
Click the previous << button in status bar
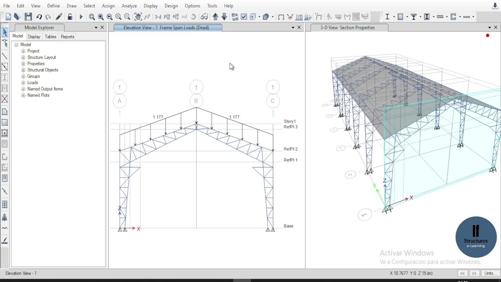click(x=462, y=273)
